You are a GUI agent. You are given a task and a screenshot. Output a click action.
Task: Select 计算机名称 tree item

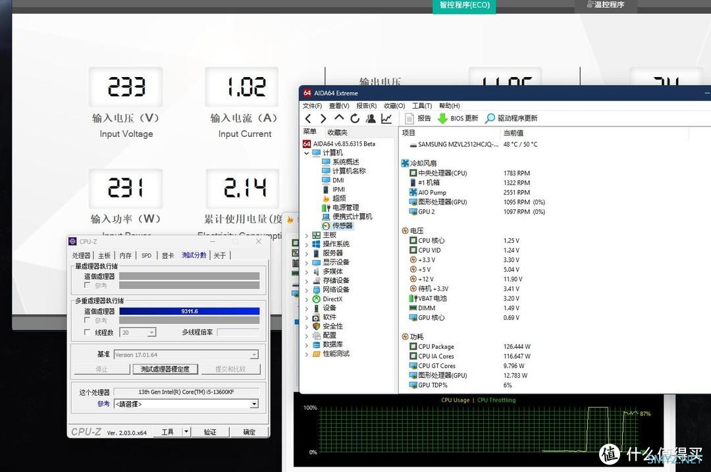pyautogui.click(x=344, y=171)
